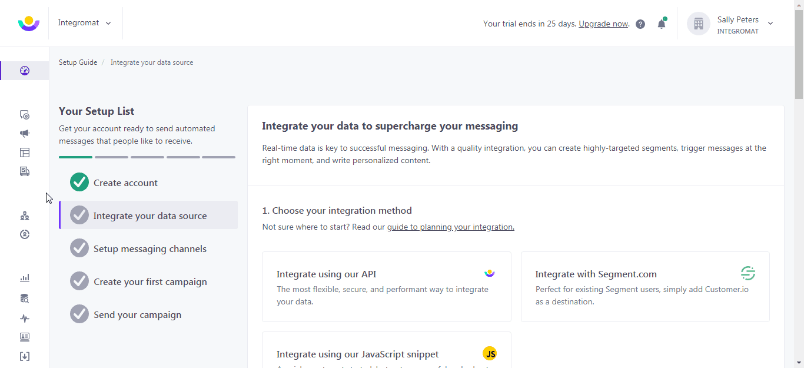
Task: Click the Upgrade now link
Action: click(603, 24)
